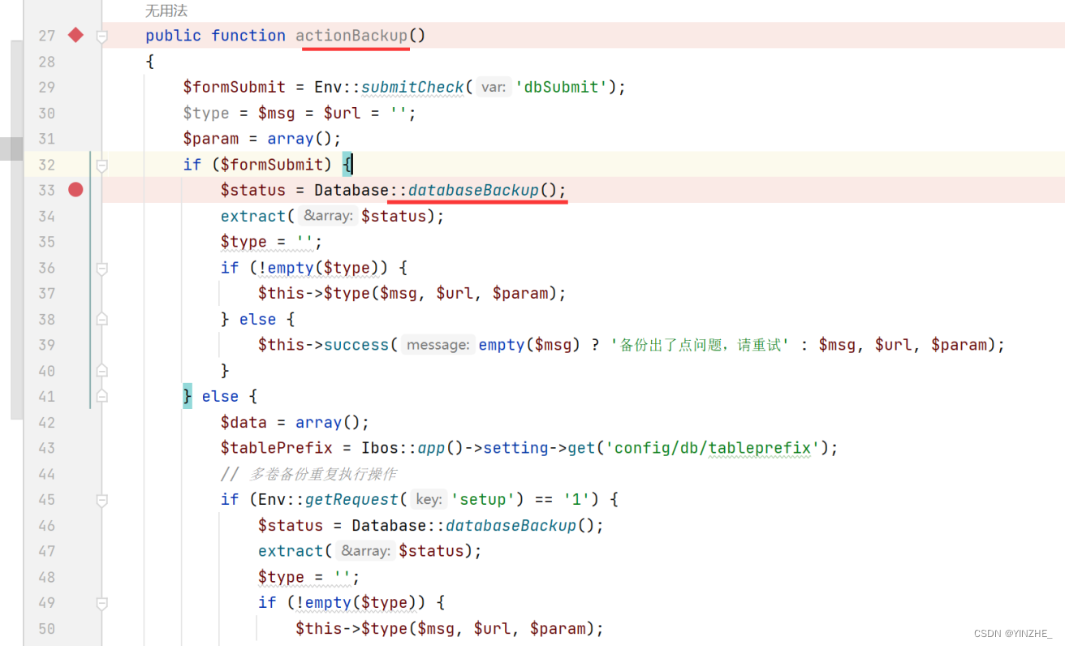Click databaseBackup call on line 33
Viewport: 1065px width, 646px height.
coord(473,191)
